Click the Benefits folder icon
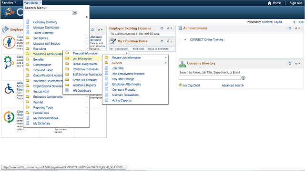Screen dimensions: 305x171 tap(28, 59)
